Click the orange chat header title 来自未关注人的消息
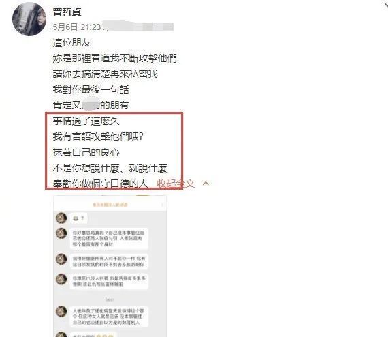The image size is (388, 337). pos(110,205)
